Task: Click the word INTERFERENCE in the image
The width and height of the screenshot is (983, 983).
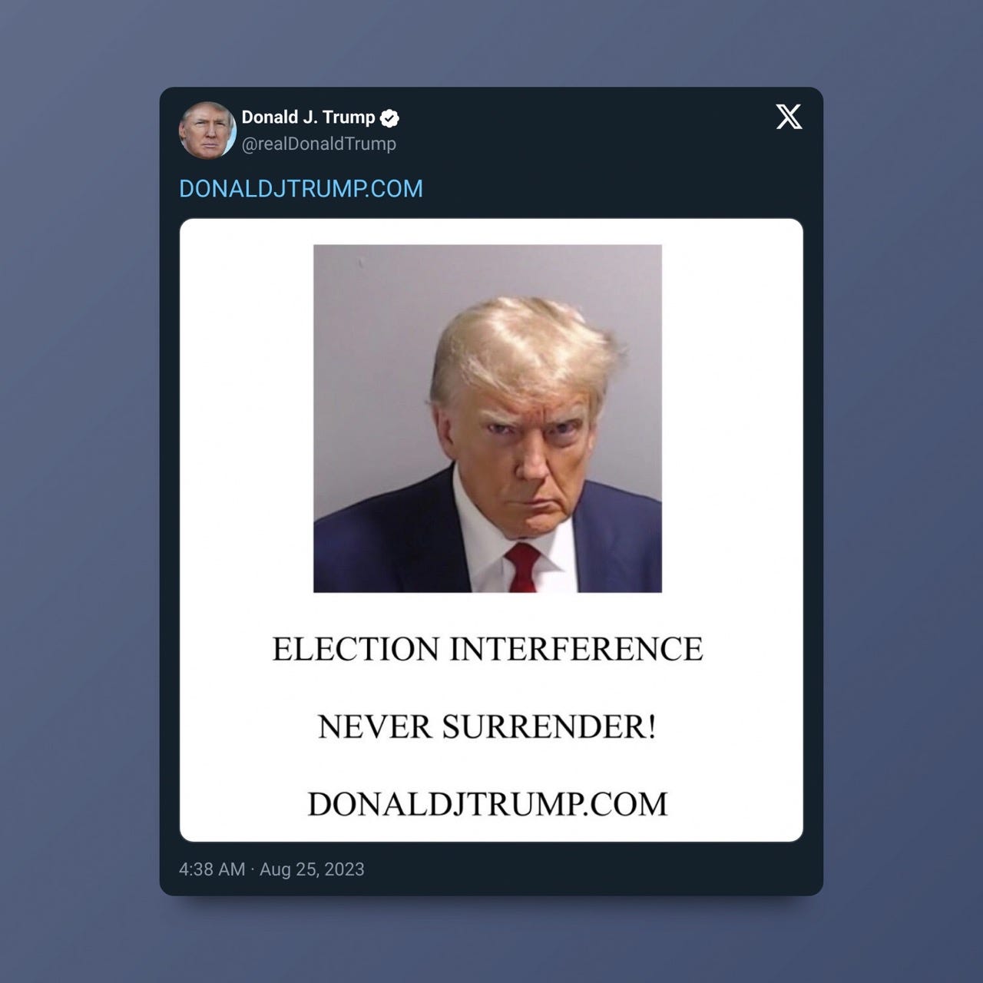Action: tap(576, 649)
